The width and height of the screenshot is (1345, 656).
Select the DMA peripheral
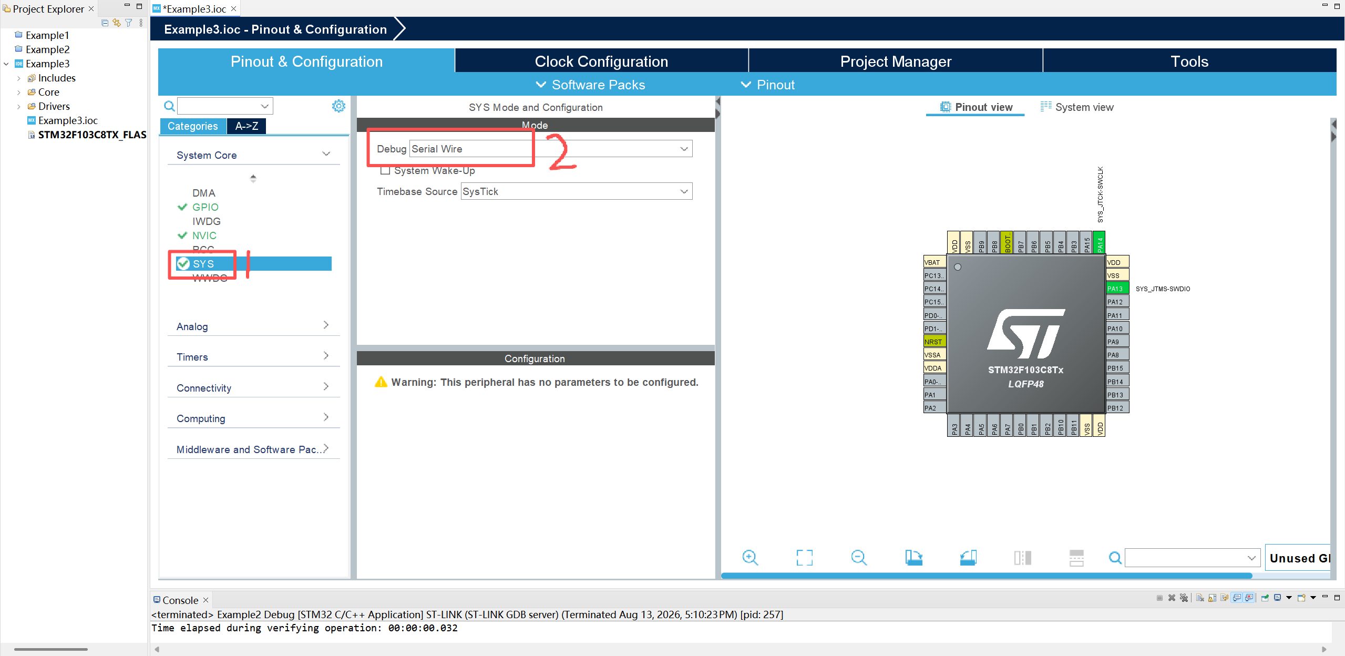[x=203, y=193]
